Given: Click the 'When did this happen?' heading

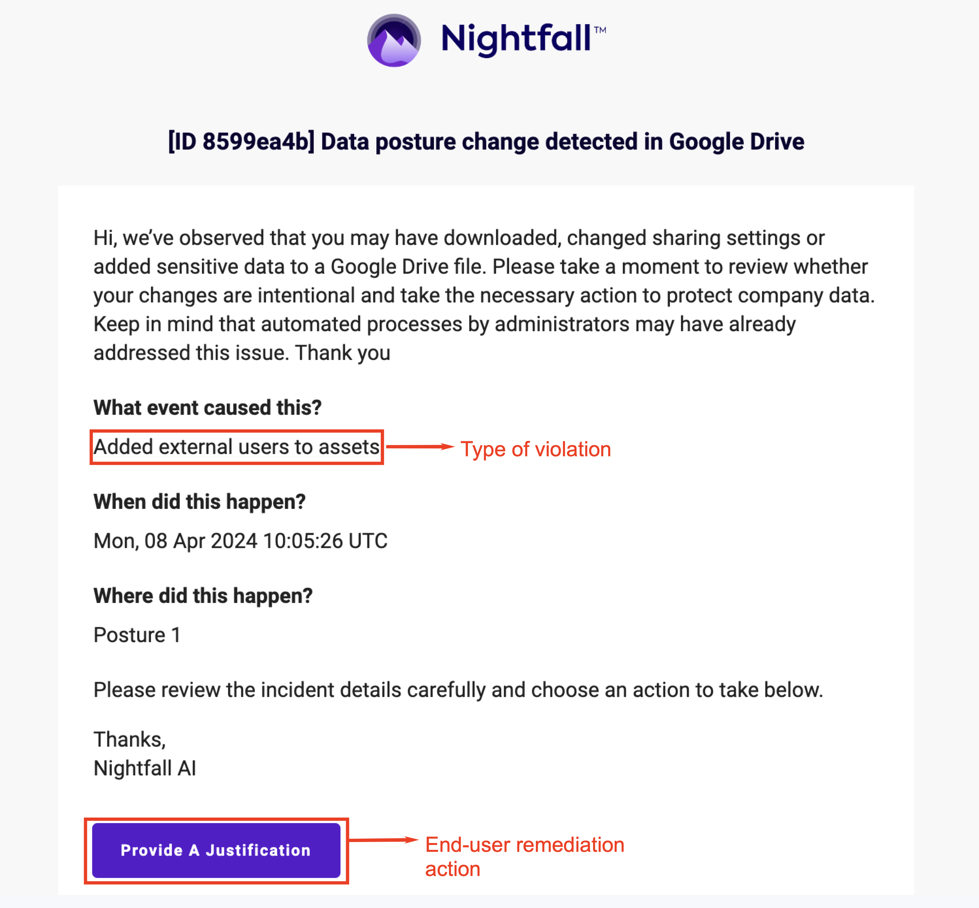Looking at the screenshot, I should [200, 502].
